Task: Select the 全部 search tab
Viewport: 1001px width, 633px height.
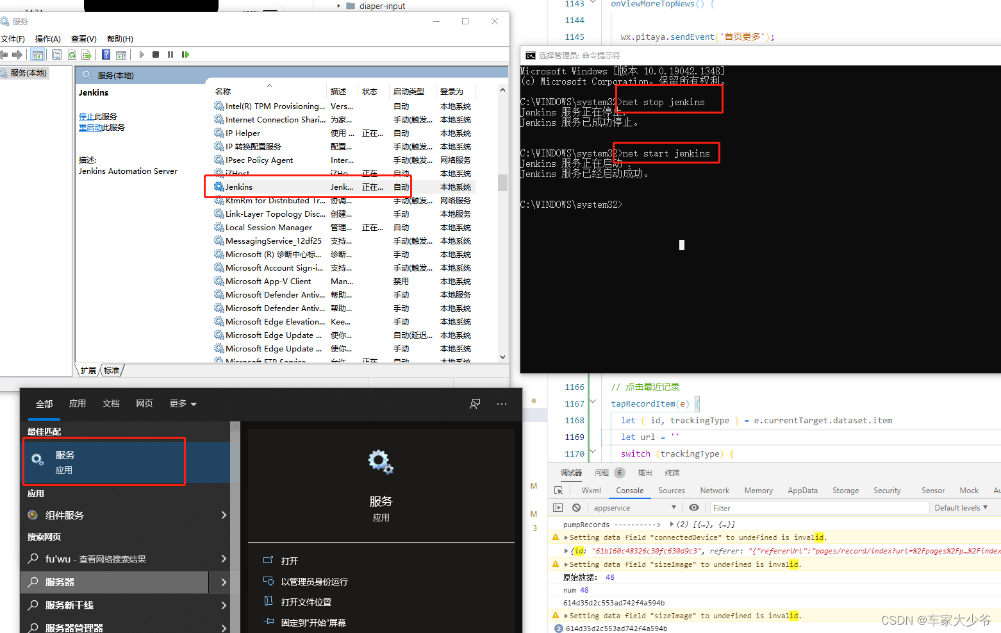Action: (44, 404)
